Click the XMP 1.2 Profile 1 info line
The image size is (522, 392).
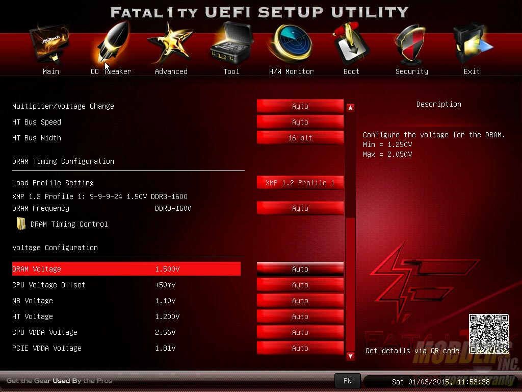click(x=100, y=197)
